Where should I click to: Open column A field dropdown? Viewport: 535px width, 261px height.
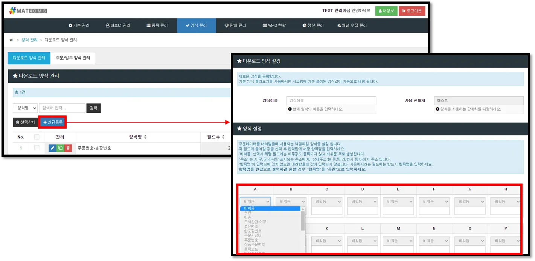point(255,202)
